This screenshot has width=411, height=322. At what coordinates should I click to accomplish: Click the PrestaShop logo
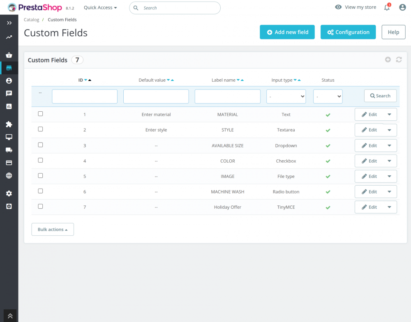pyautogui.click(x=35, y=7)
